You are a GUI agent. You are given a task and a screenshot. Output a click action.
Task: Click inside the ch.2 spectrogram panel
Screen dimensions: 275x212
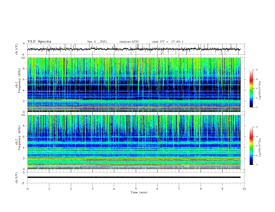tap(134, 142)
